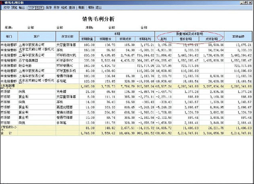The image size is (254, 184).
Task: Click 另存 (Save As) in the toolbar
Action: pos(56,8)
